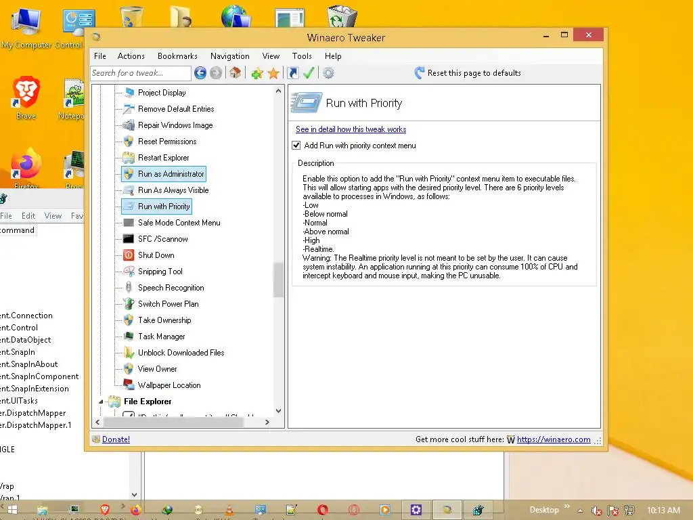This screenshot has height=520, width=693.
Task: Click Start button on taskbar
Action: [12, 510]
